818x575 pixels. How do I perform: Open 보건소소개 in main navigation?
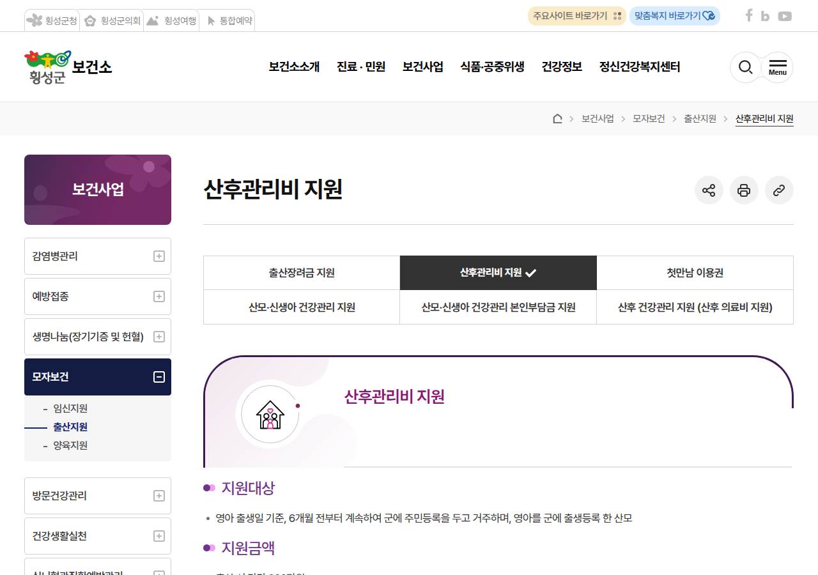pos(294,66)
